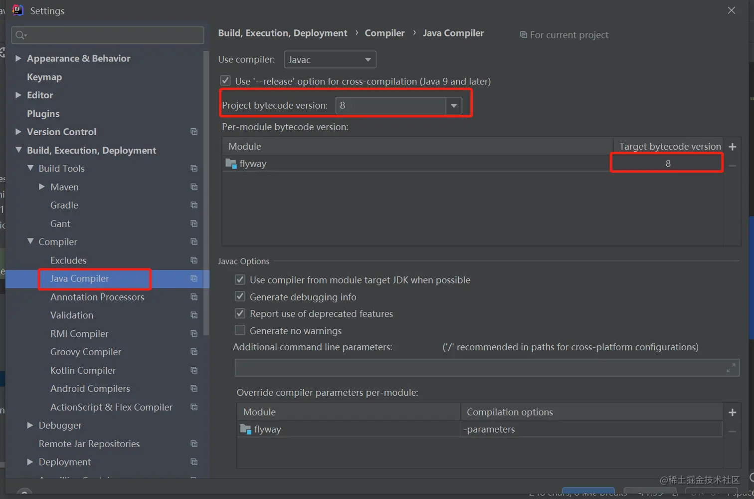Select the '-parameters' compilation options cell
754x499 pixels.
591,429
